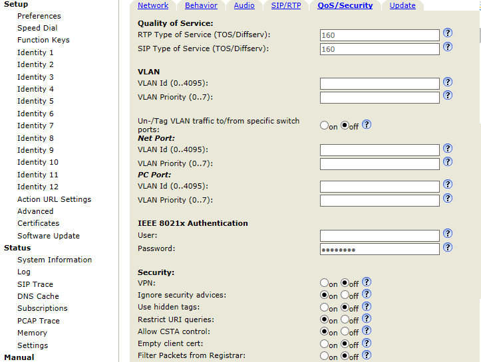
Task: Open System Information status page
Action: [55, 260]
